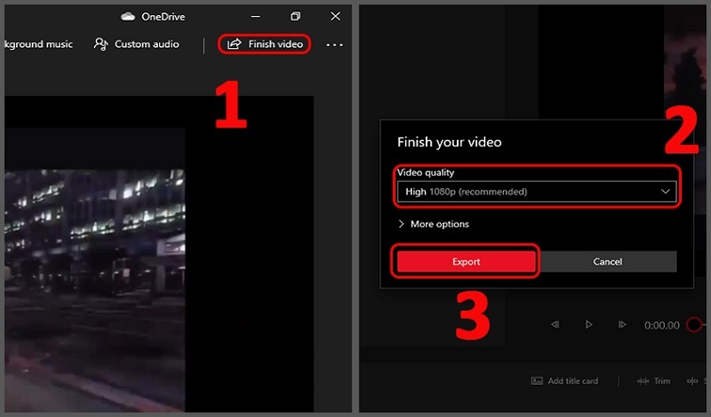Open the three-dot See more menu
The height and width of the screenshot is (417, 711).
pos(334,44)
